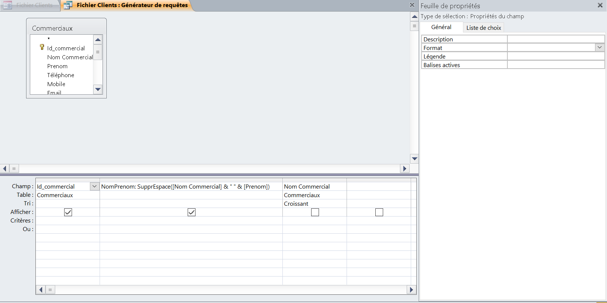607x303 pixels.
Task: Click the design pane vertical scroll down arrow
Action: coord(414,158)
